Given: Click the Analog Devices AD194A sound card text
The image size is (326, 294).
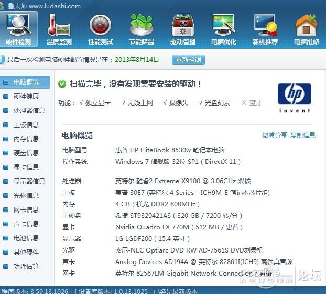Looking at the screenshot, I should click(x=204, y=262).
